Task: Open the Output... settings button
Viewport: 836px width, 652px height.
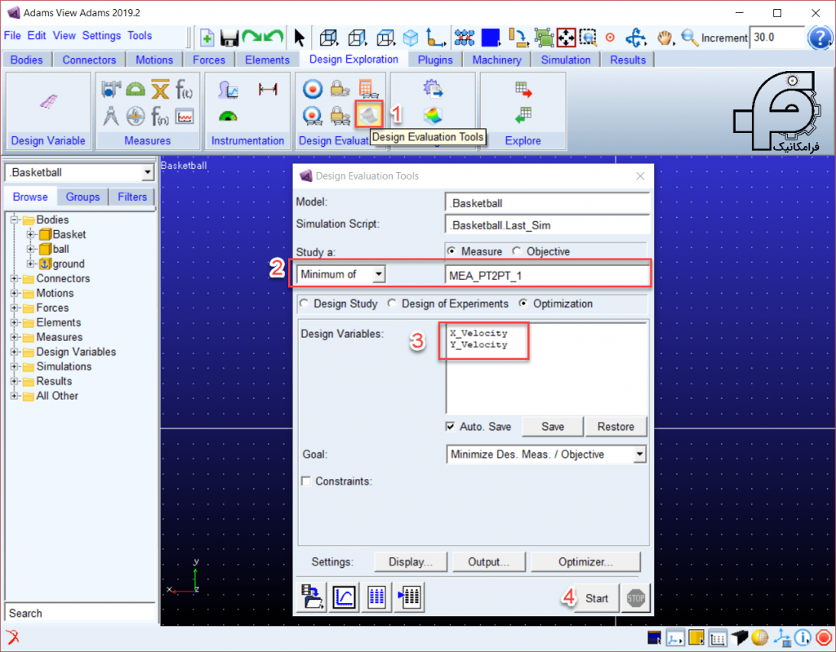Action: coord(488,562)
